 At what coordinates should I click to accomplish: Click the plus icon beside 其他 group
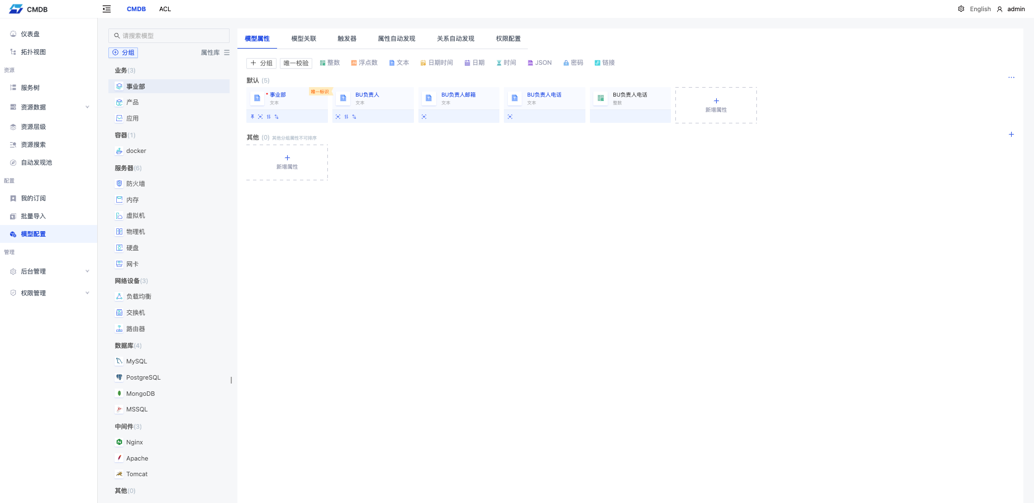[1011, 135]
